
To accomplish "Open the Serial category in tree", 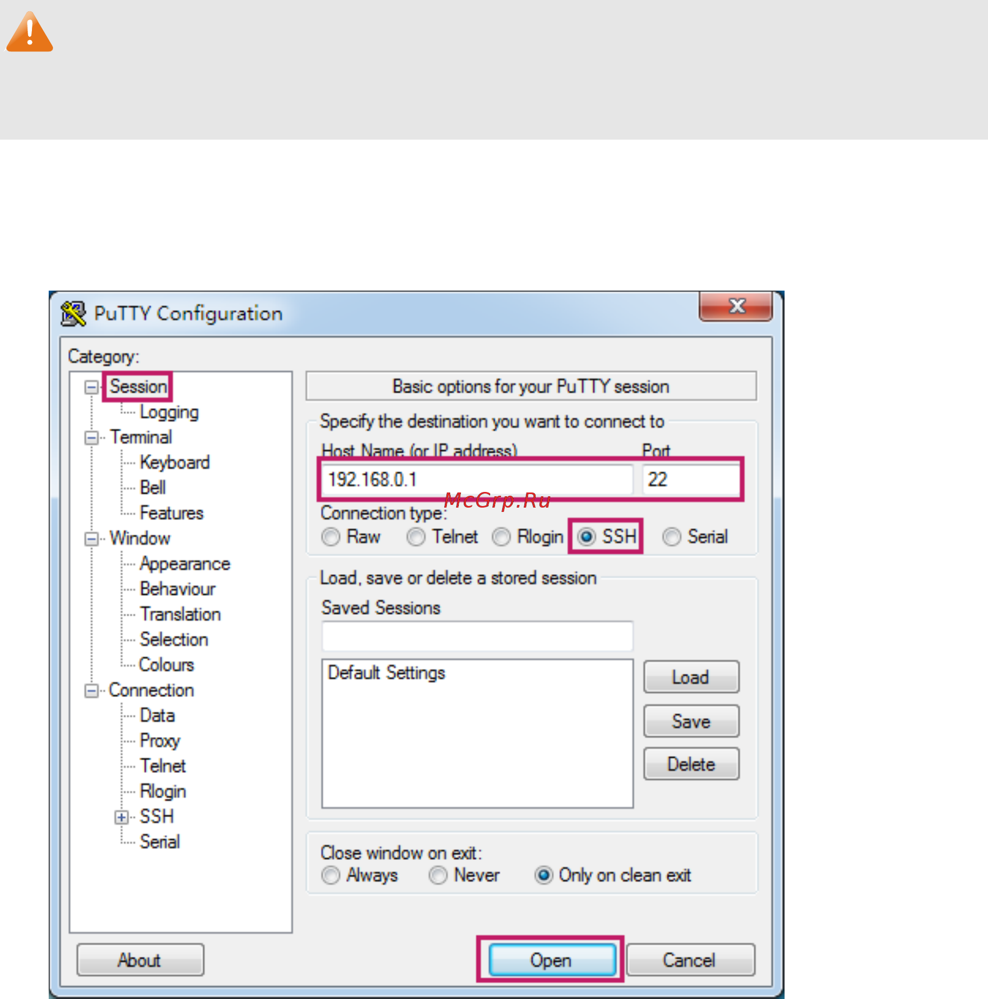I will pyautogui.click(x=160, y=842).
